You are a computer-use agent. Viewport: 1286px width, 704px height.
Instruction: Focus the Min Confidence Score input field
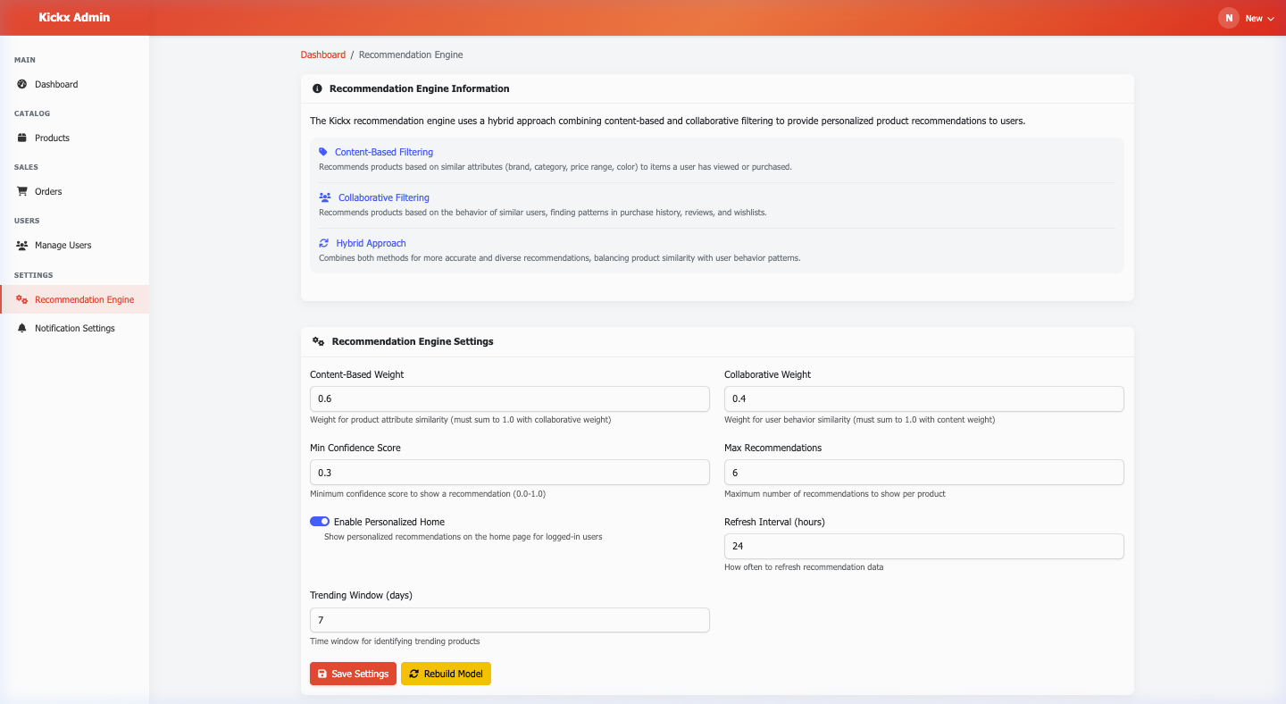[510, 473]
